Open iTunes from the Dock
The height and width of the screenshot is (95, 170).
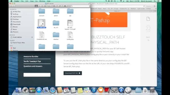94,90
